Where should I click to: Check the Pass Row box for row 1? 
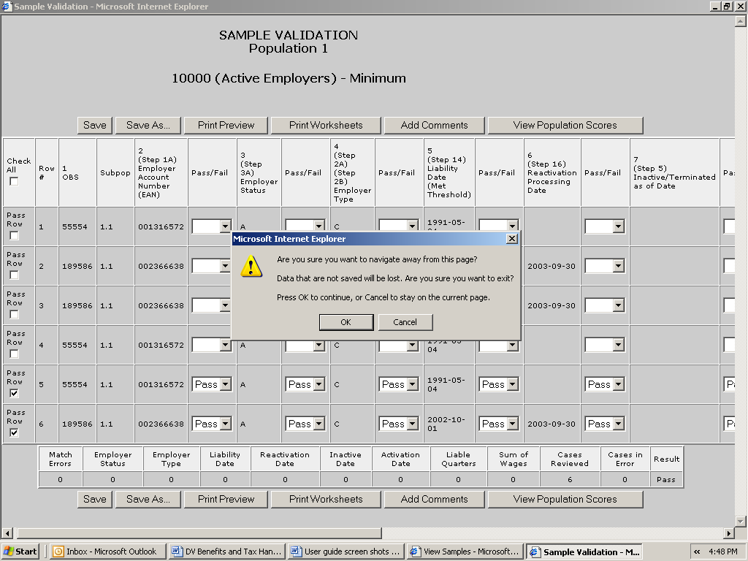14,236
